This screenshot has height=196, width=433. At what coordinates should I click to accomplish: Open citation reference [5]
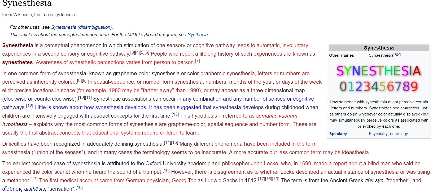[142, 52]
